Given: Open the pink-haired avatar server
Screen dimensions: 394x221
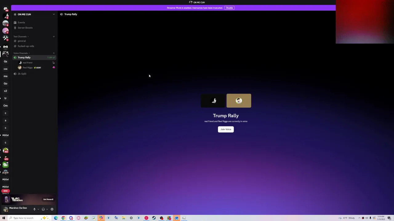Looking at the screenshot, I should pos(6,31).
